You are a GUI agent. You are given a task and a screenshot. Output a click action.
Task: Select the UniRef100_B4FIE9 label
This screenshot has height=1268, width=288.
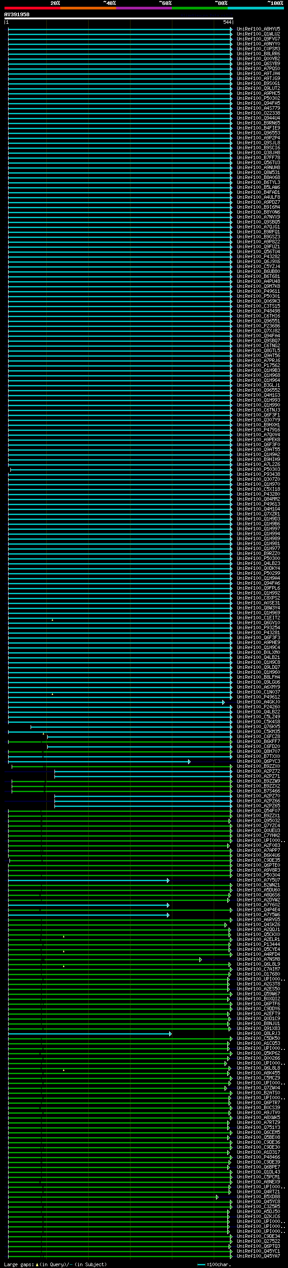pyautogui.click(x=258, y=128)
